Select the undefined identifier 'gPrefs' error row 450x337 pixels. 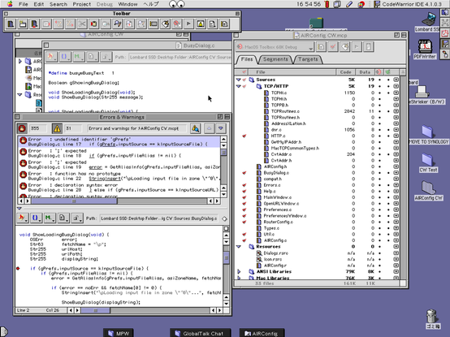point(119,142)
